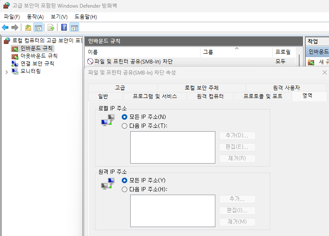329x236 pixels.
Task: Open the Help toolbar icon
Action: (64, 27)
